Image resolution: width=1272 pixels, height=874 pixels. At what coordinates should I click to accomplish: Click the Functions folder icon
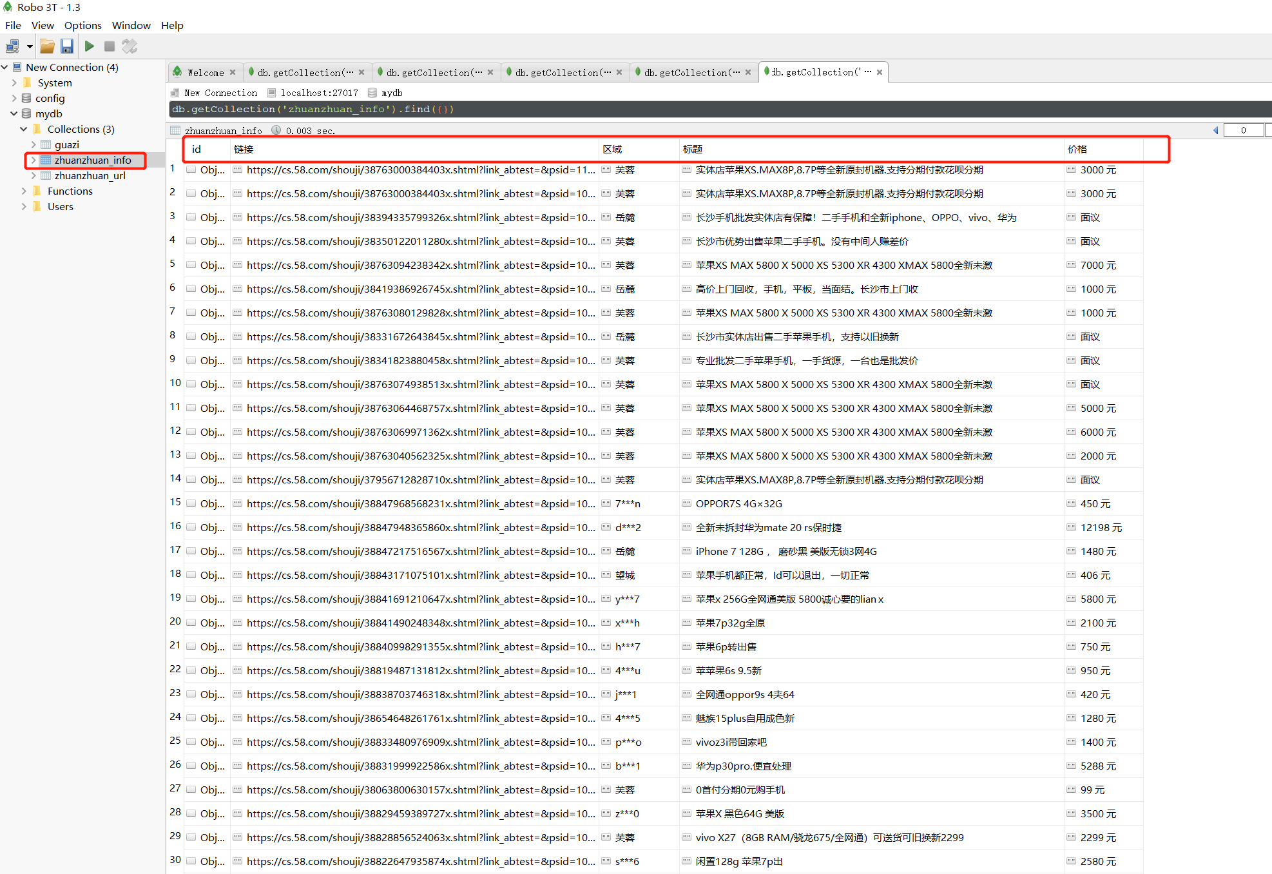tap(37, 191)
